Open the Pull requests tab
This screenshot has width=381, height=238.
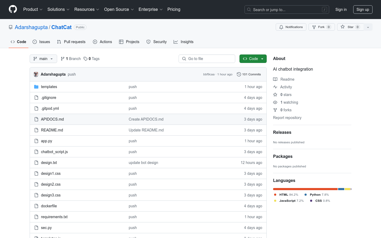[x=71, y=42]
